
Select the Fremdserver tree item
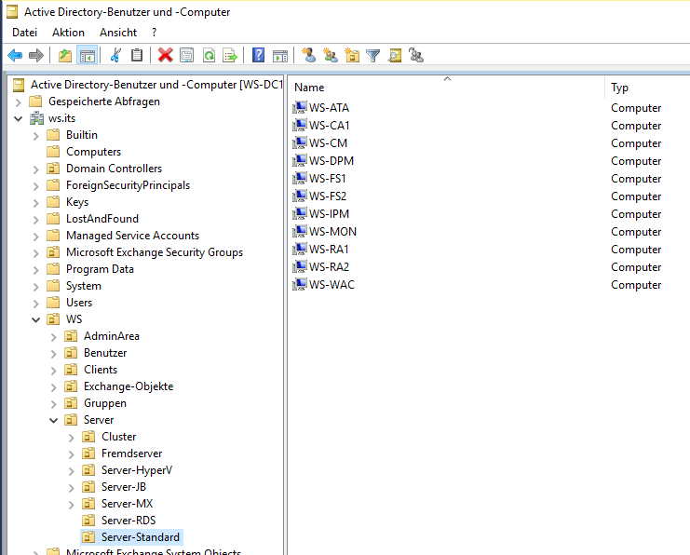point(131,453)
